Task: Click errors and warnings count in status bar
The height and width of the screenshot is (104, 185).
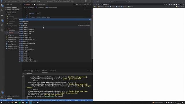Action: 55,101
